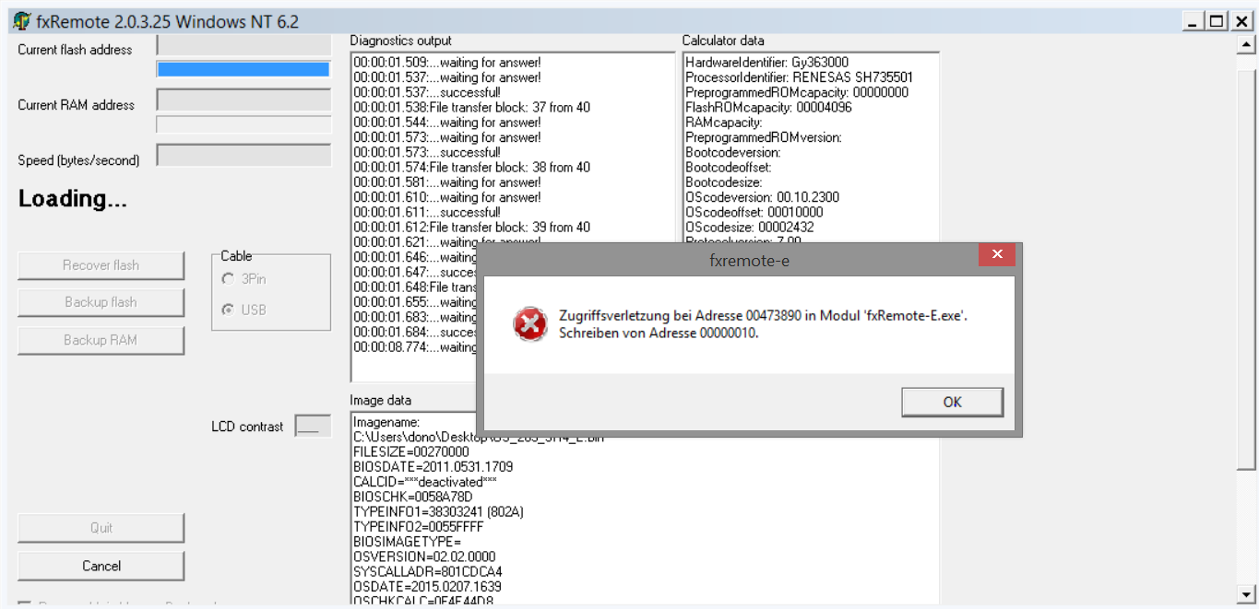Click 'TYPEINFO2=0055FFFF' line
This screenshot has width=1259, height=609.
pyautogui.click(x=419, y=527)
